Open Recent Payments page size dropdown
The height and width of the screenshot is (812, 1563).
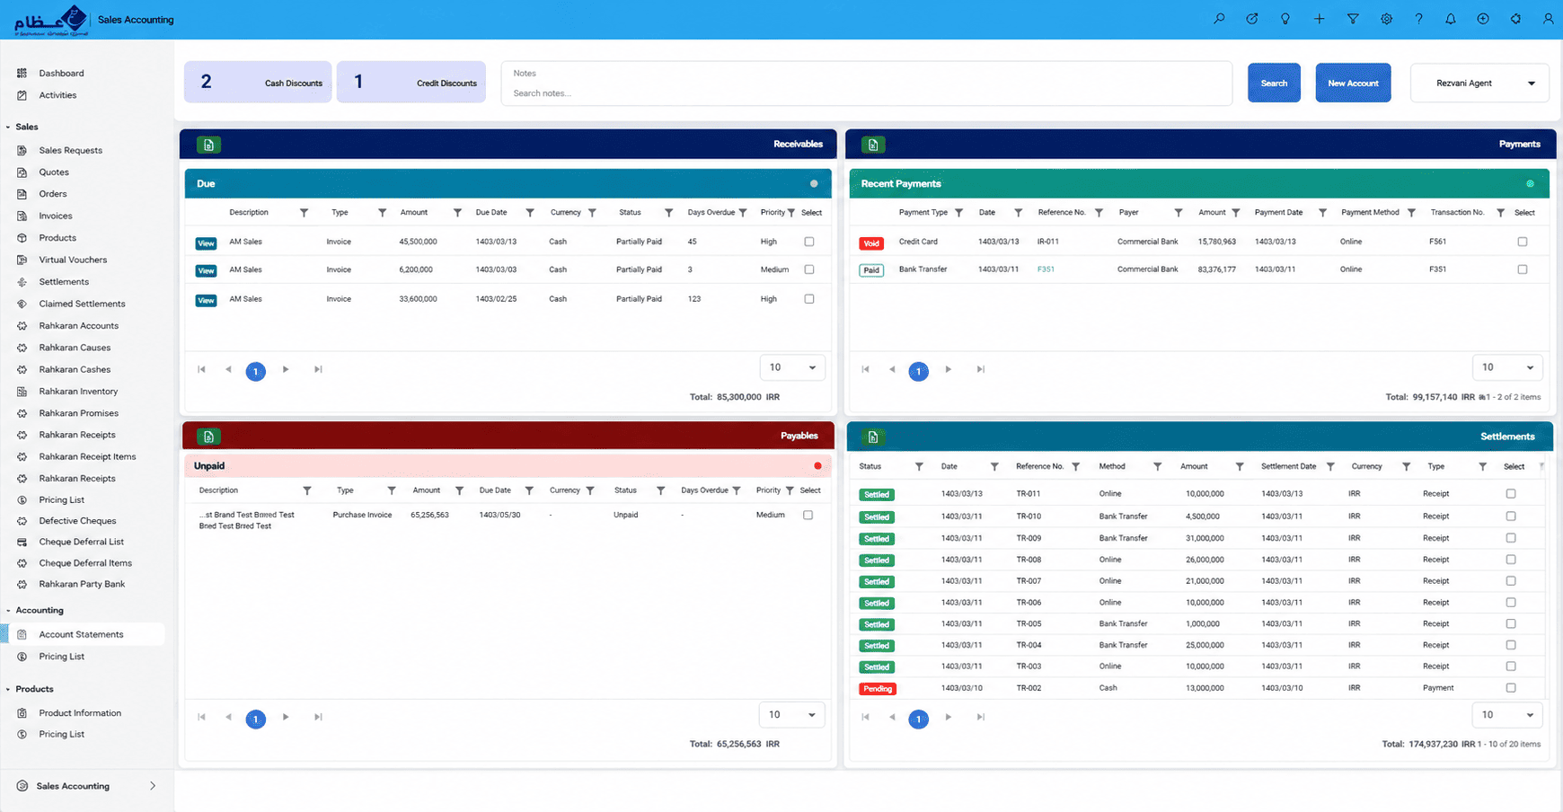point(1507,367)
